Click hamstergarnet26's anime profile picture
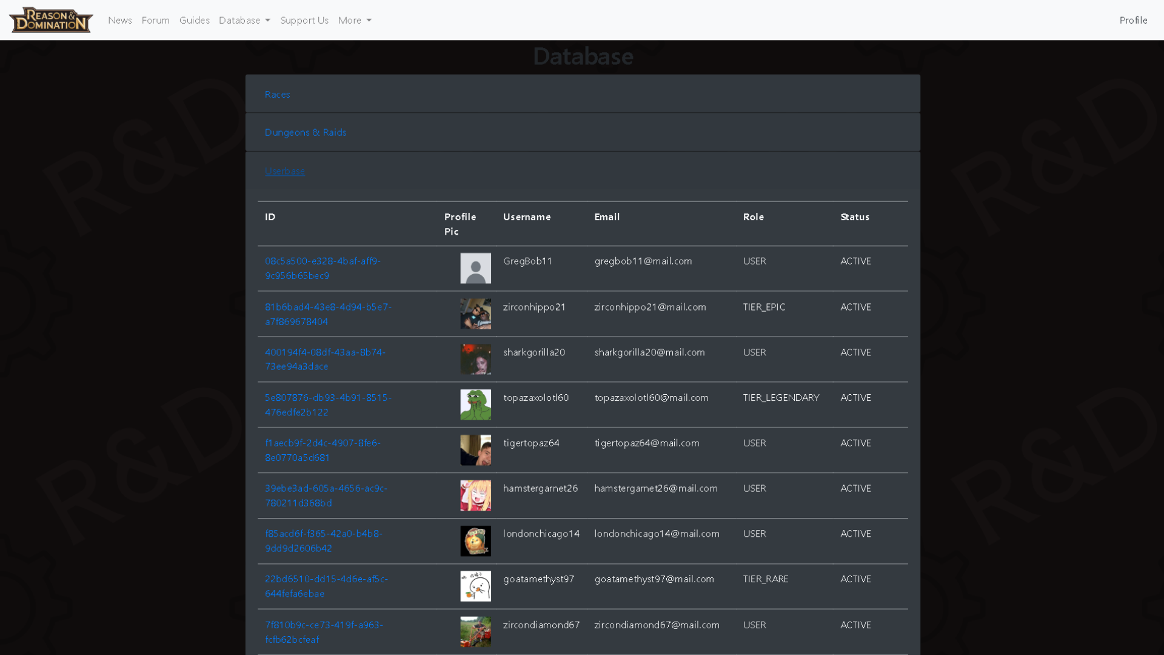 click(x=475, y=495)
